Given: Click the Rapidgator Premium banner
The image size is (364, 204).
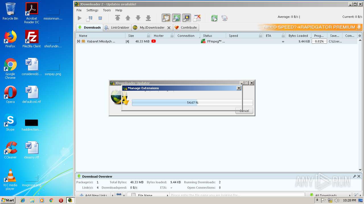Looking at the screenshot, I should point(310,27).
